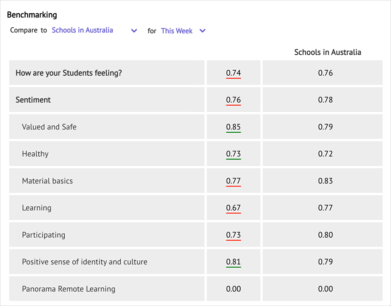Click the 0.83 Material basics benchmark value

tap(325, 181)
